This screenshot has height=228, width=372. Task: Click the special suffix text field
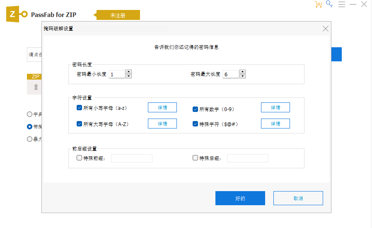pos(248,158)
